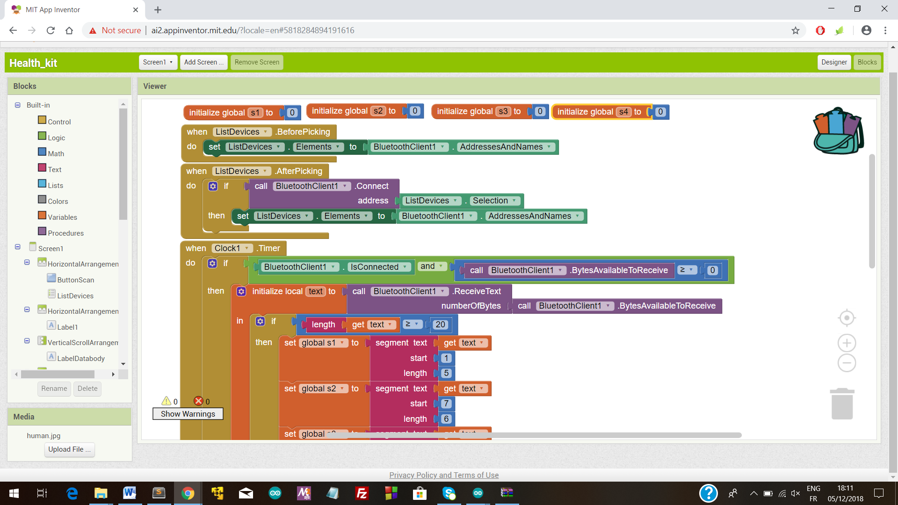This screenshot has width=898, height=505.
Task: Select Math in built-in blocks
Action: click(56, 153)
